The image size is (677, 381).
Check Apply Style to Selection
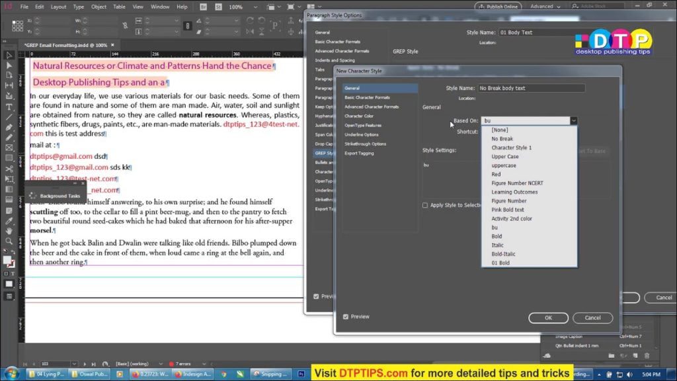coord(425,204)
